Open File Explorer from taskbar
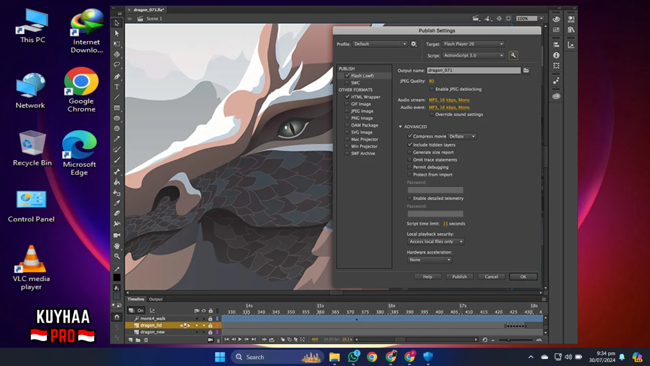650x366 pixels. [334, 357]
